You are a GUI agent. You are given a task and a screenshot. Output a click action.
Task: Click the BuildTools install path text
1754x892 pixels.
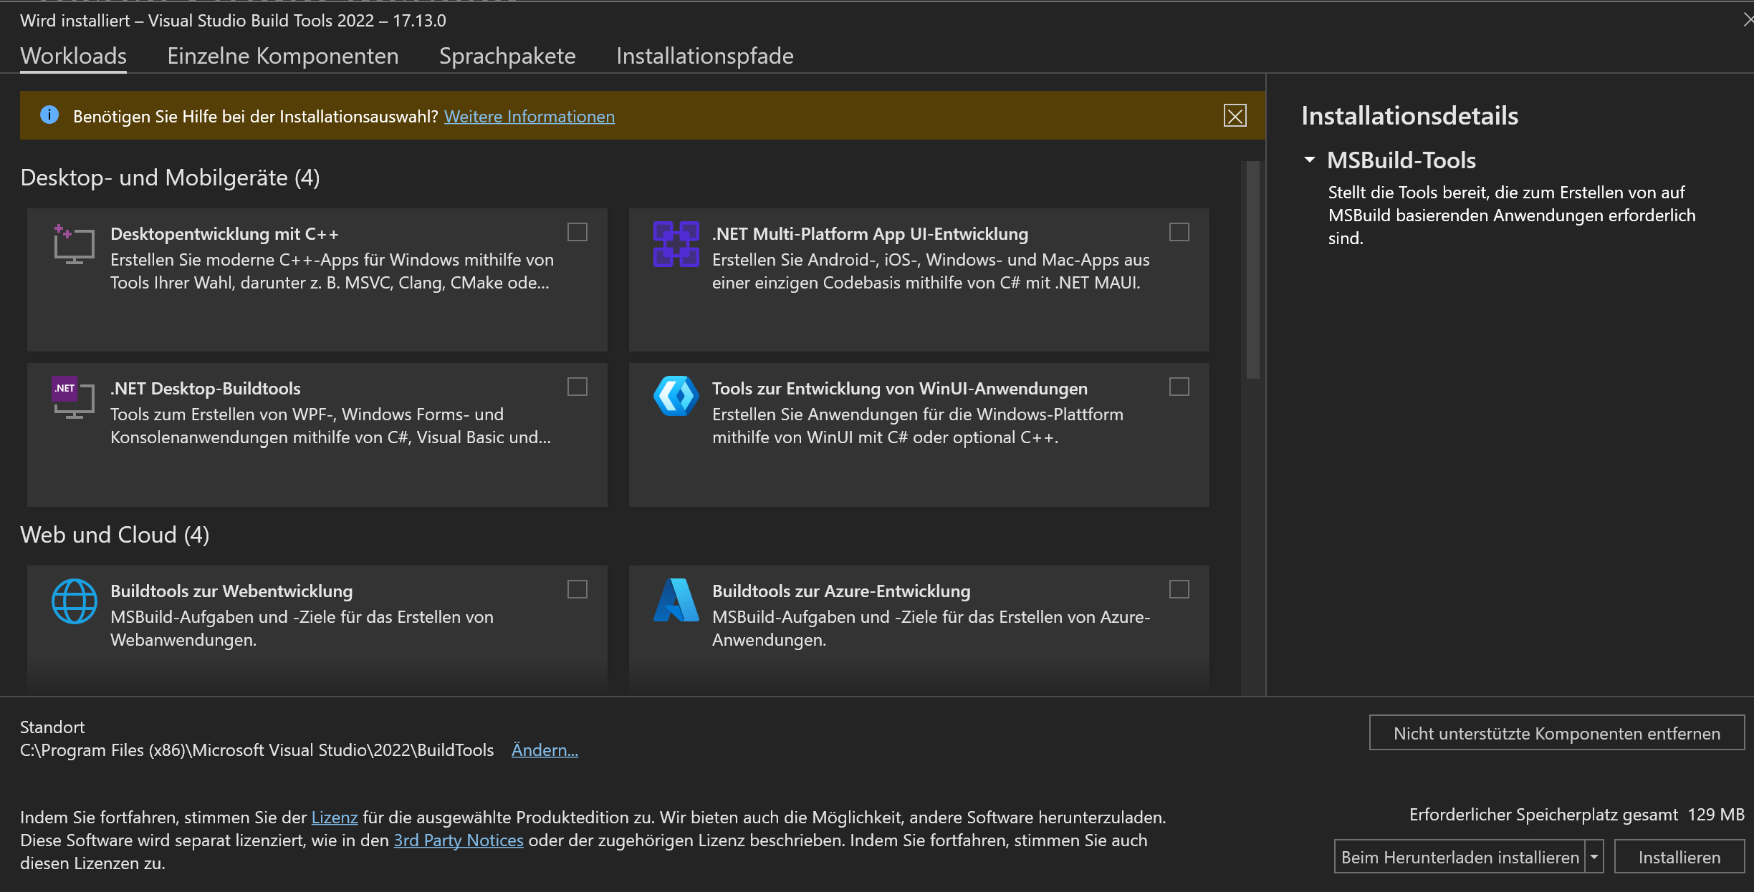257,750
